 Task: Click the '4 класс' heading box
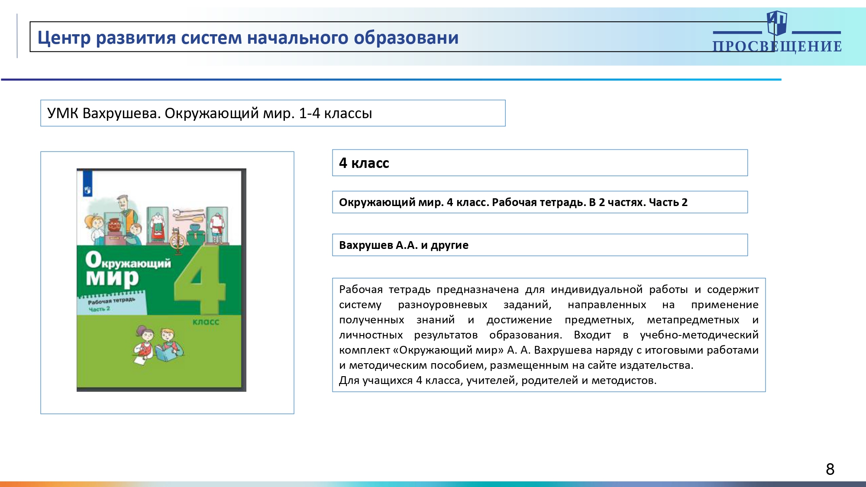coord(540,163)
